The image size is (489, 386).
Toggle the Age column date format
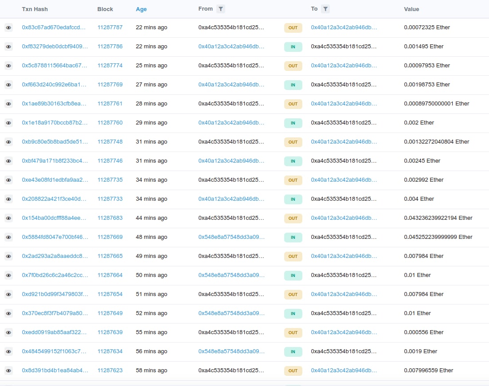[x=141, y=9]
